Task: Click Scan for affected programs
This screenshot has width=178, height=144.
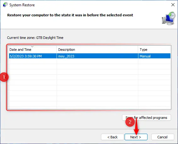Action: point(147,118)
